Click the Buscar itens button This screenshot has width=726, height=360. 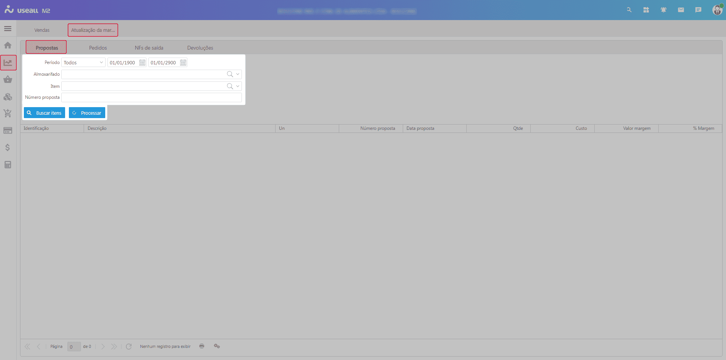click(44, 113)
